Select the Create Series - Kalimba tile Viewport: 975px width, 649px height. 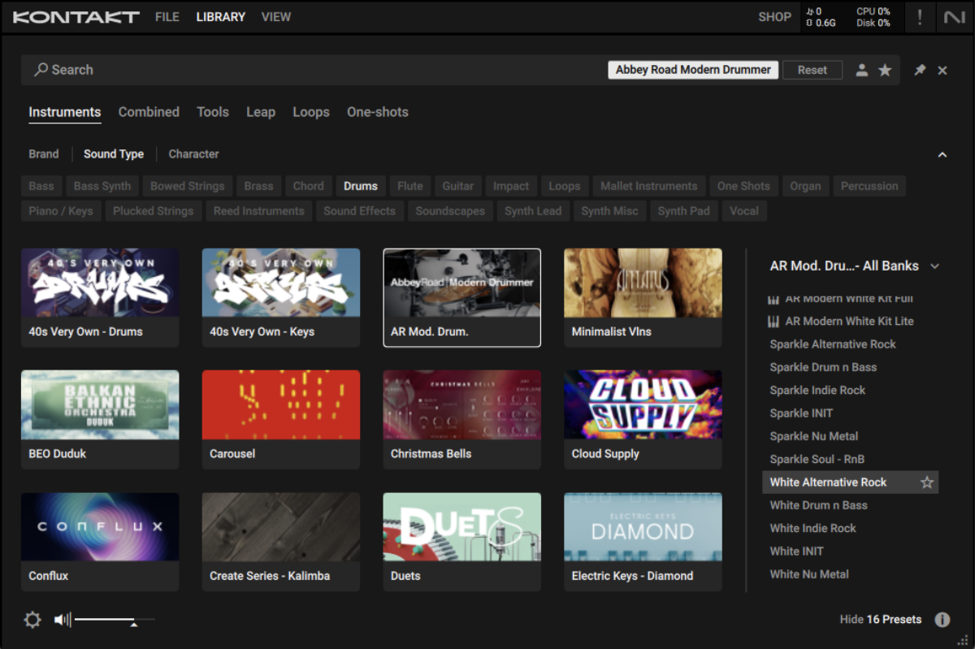pos(281,542)
